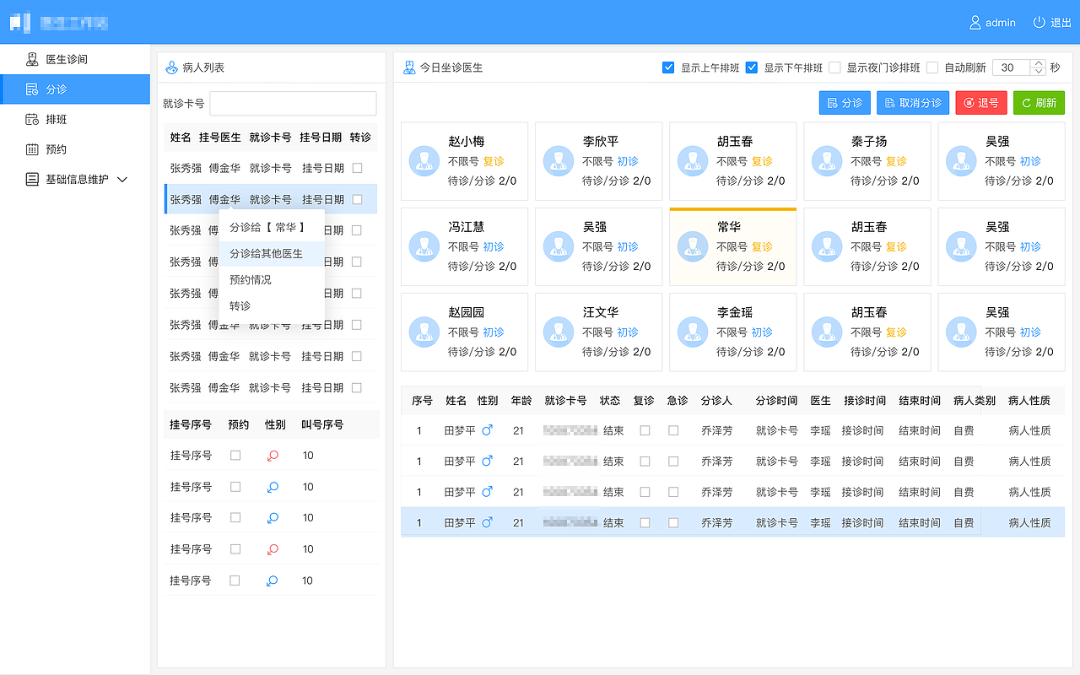Expand the 基础信息维护 menu chevron

click(x=121, y=180)
